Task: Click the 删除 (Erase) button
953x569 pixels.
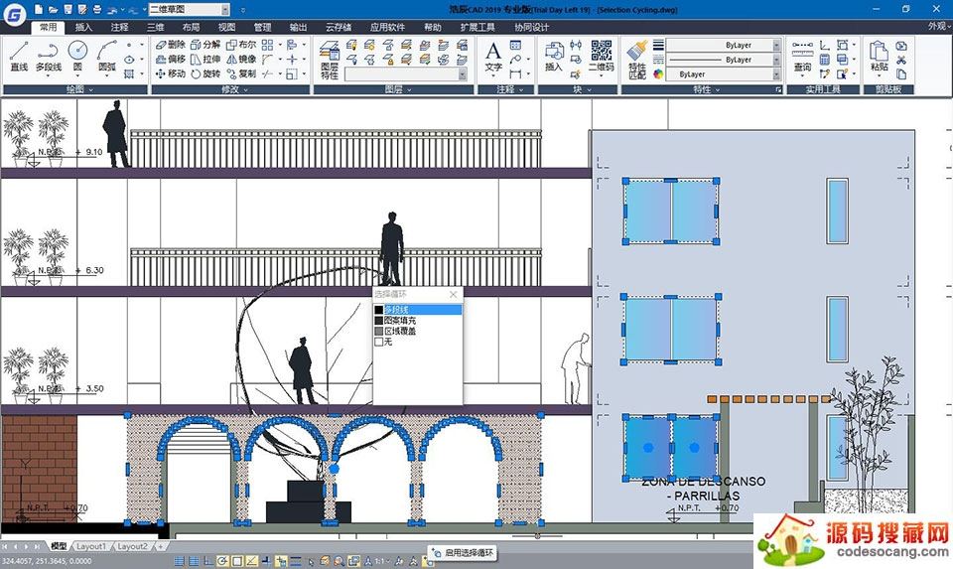Action: [170, 45]
